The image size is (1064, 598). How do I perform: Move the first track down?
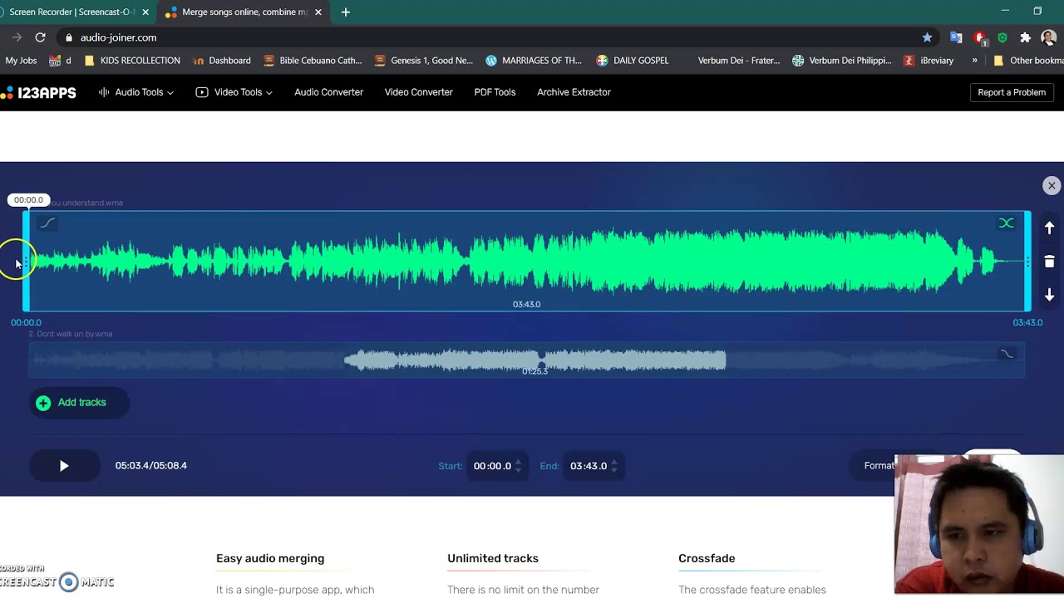point(1049,295)
